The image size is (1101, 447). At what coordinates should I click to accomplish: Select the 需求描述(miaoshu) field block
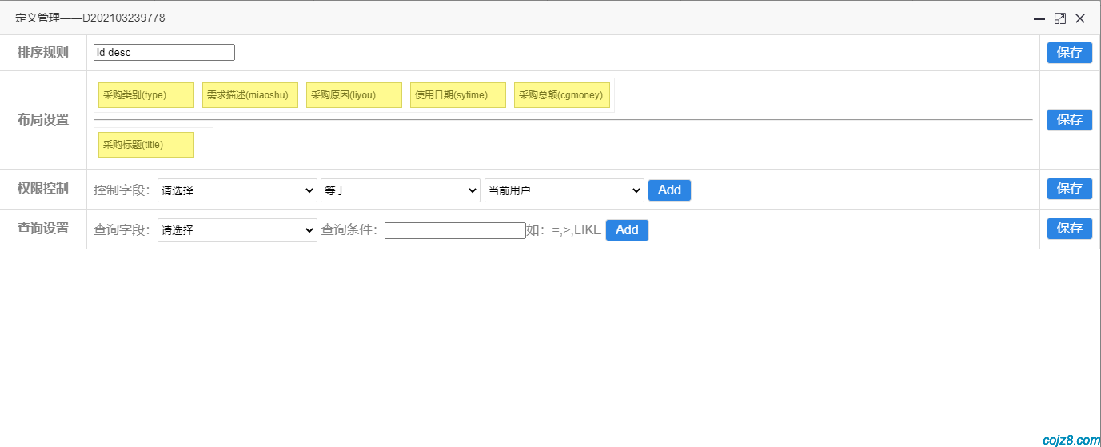click(250, 95)
